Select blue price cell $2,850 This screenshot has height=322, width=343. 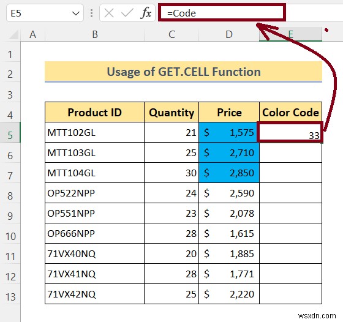tap(229, 173)
